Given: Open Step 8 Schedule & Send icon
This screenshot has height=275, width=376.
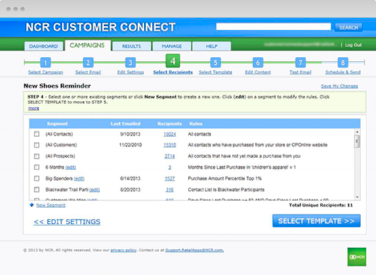Looking at the screenshot, I should (342, 62).
